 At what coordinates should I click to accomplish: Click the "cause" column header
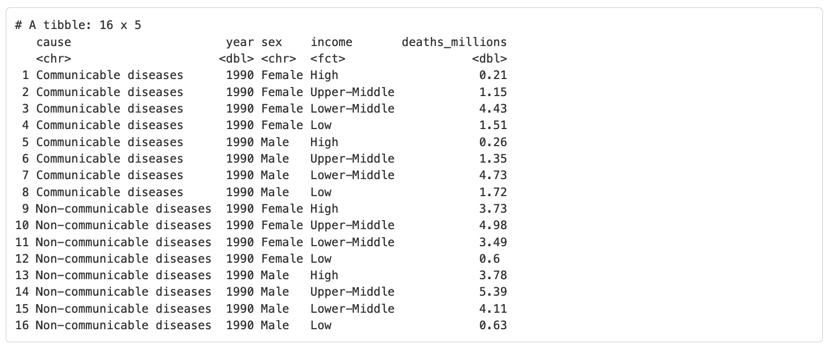point(53,42)
